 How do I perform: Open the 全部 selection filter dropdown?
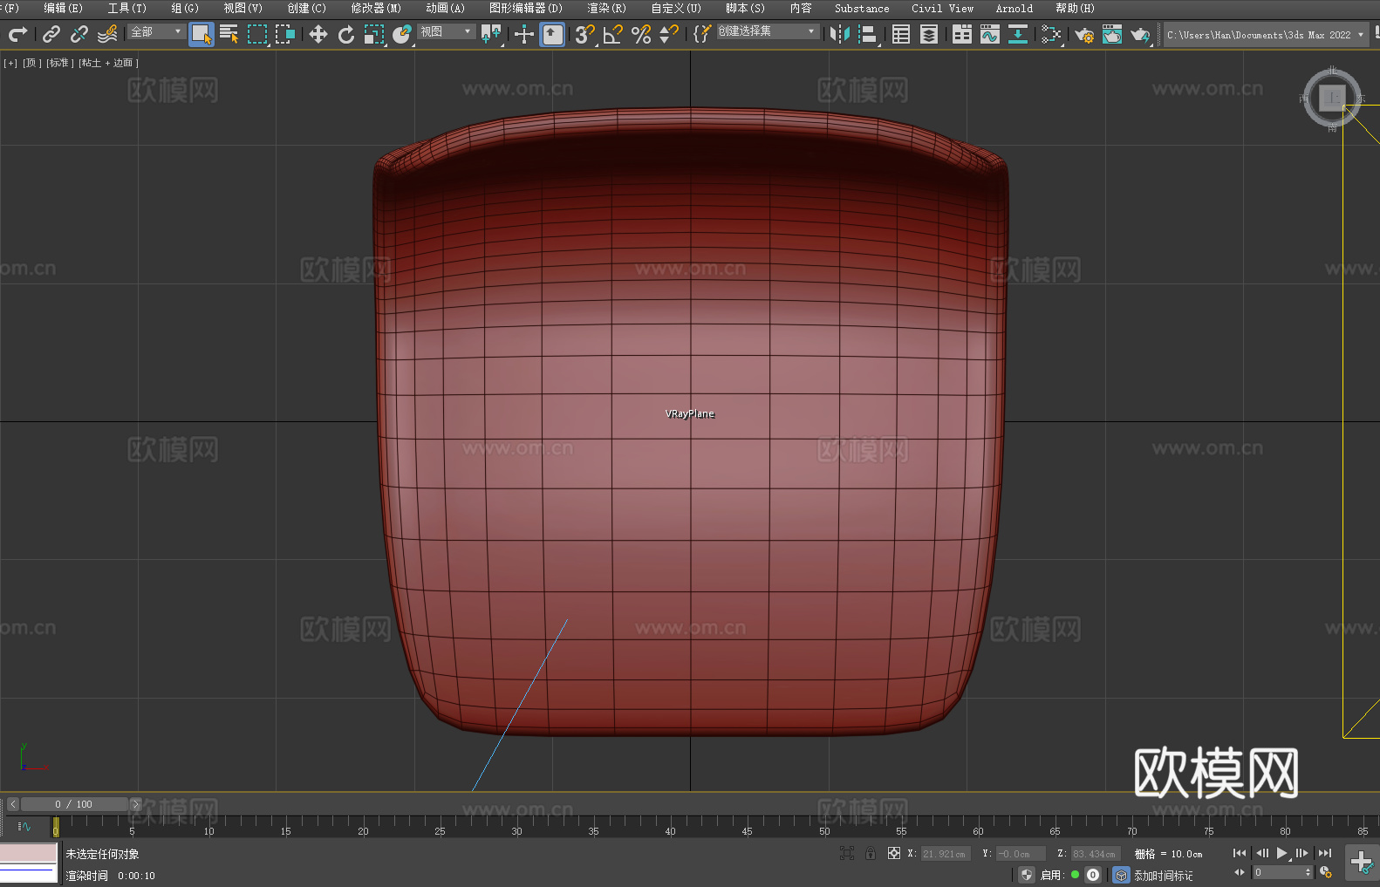pos(156,31)
